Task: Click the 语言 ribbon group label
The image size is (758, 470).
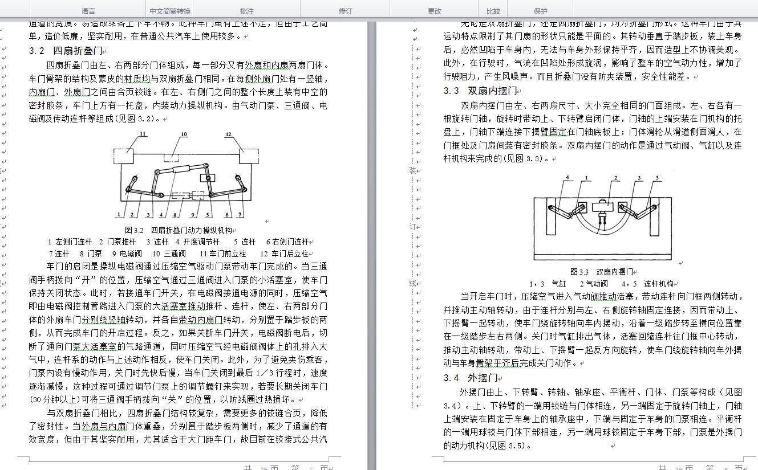Action: point(88,11)
